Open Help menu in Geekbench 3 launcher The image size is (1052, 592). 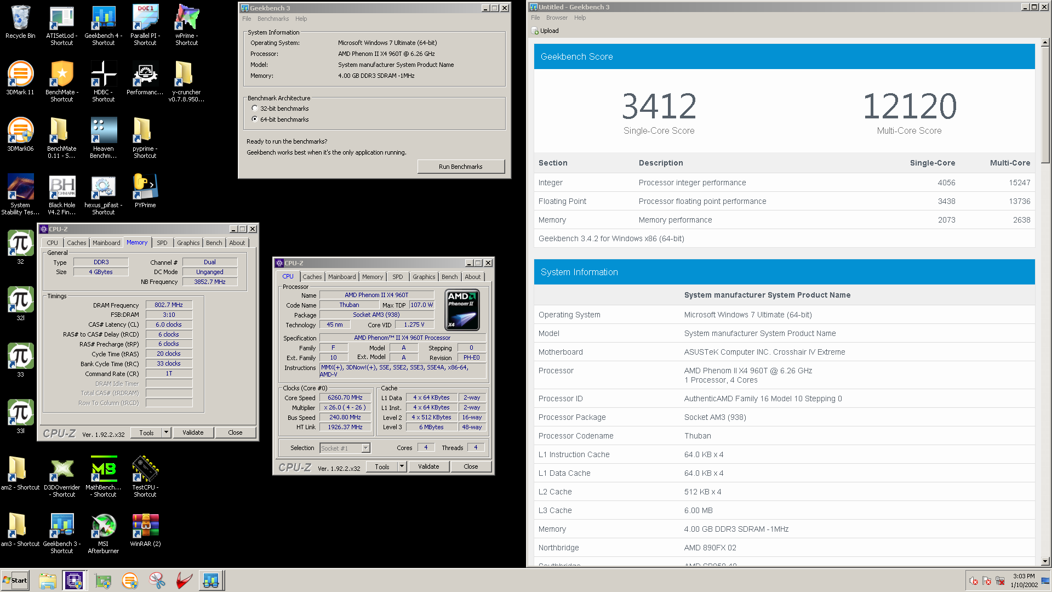click(301, 19)
